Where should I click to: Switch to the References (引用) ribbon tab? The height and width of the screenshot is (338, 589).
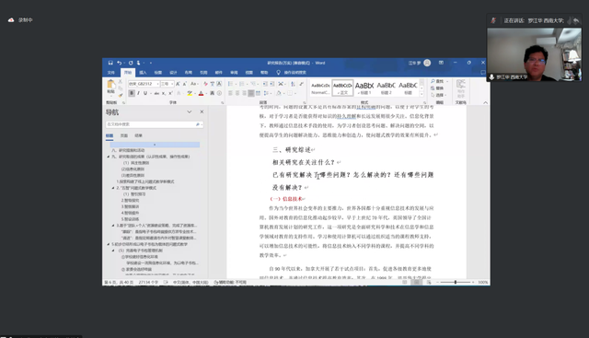203,73
